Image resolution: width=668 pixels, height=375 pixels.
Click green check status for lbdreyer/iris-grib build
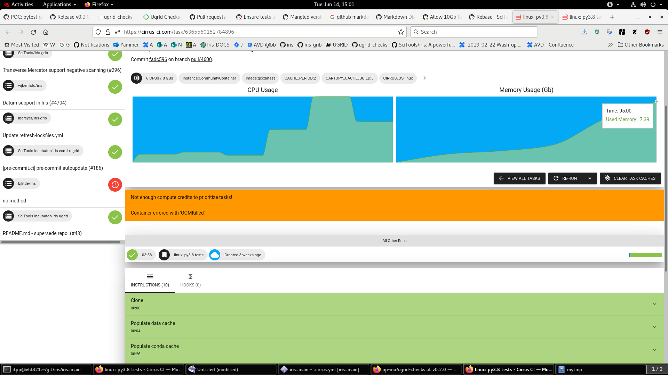[115, 119]
